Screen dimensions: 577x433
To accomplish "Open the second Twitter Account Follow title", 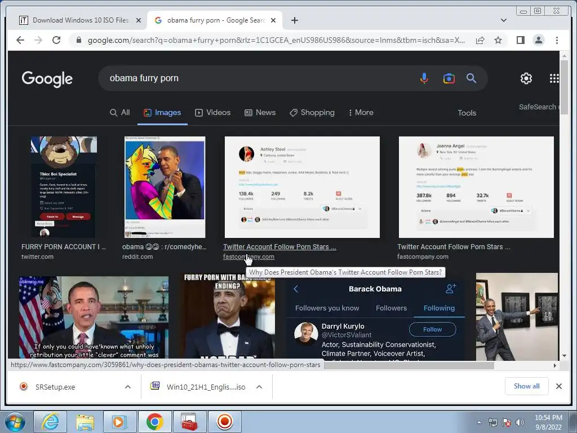I will 454,247.
